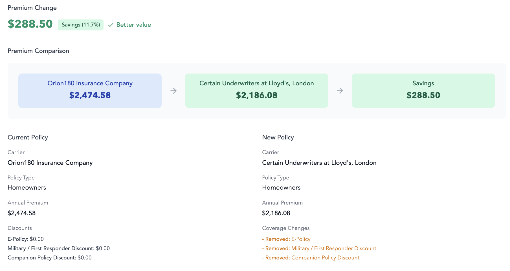The height and width of the screenshot is (271, 510).
Task: Click the large green $288.50 premium change amount
Action: coord(30,24)
